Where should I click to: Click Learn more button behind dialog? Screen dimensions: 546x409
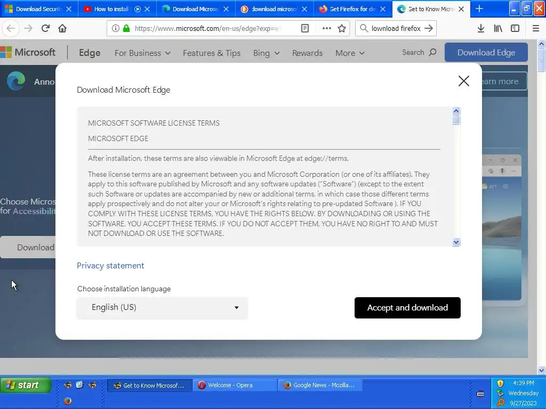click(504, 81)
